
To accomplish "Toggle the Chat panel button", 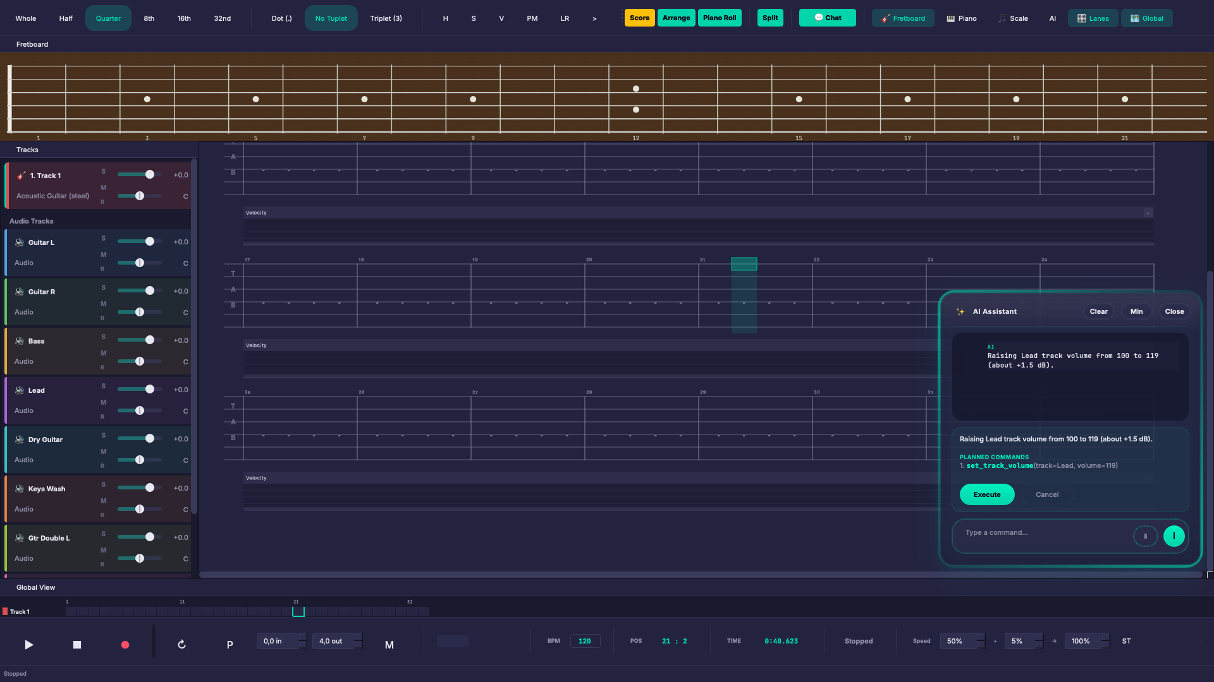I will 827,18.
